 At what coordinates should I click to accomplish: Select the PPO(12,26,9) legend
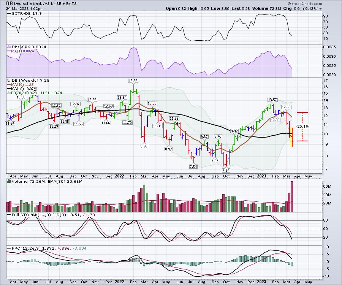(47, 249)
